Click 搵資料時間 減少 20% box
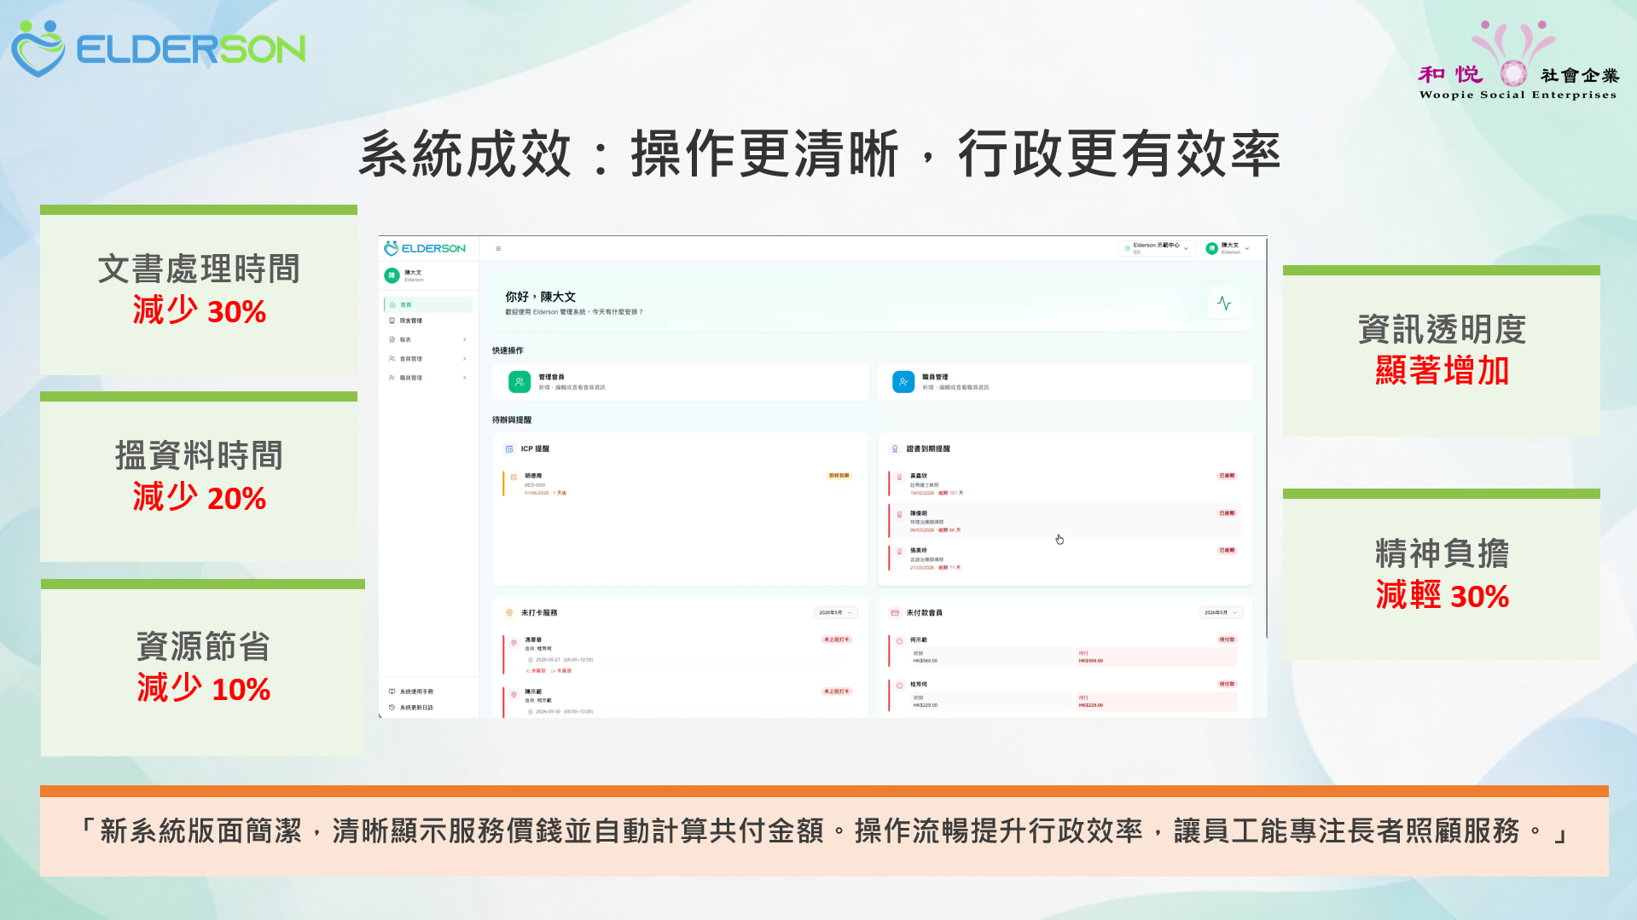The height and width of the screenshot is (920, 1637). (x=199, y=477)
